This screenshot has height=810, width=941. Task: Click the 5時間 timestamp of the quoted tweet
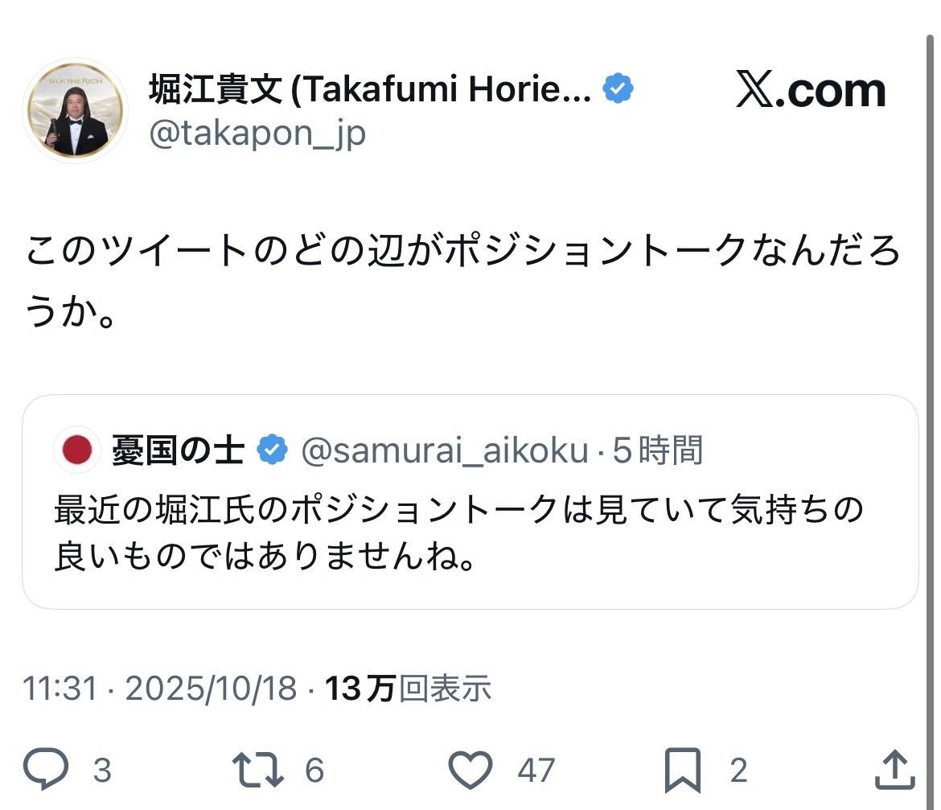(658, 450)
